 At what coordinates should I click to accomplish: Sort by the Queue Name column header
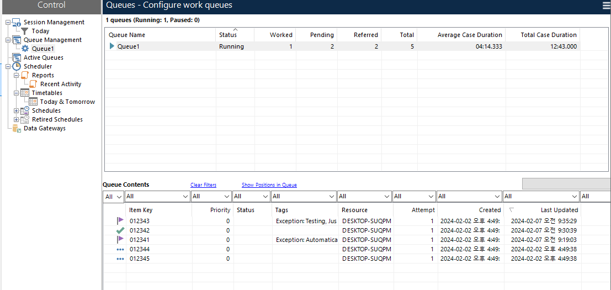pyautogui.click(x=160, y=35)
